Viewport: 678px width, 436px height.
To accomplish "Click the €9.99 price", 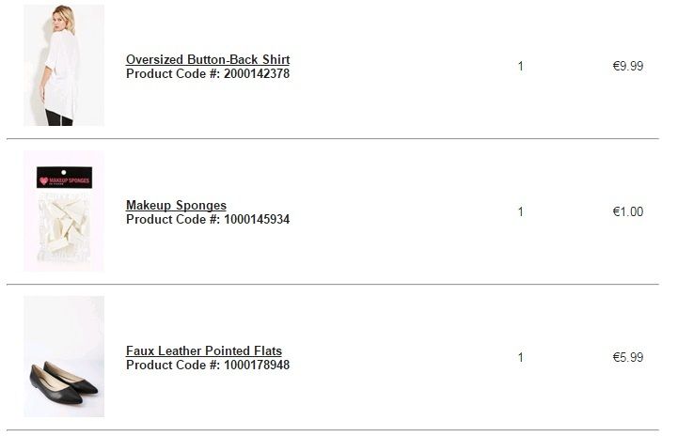I will pos(627,66).
